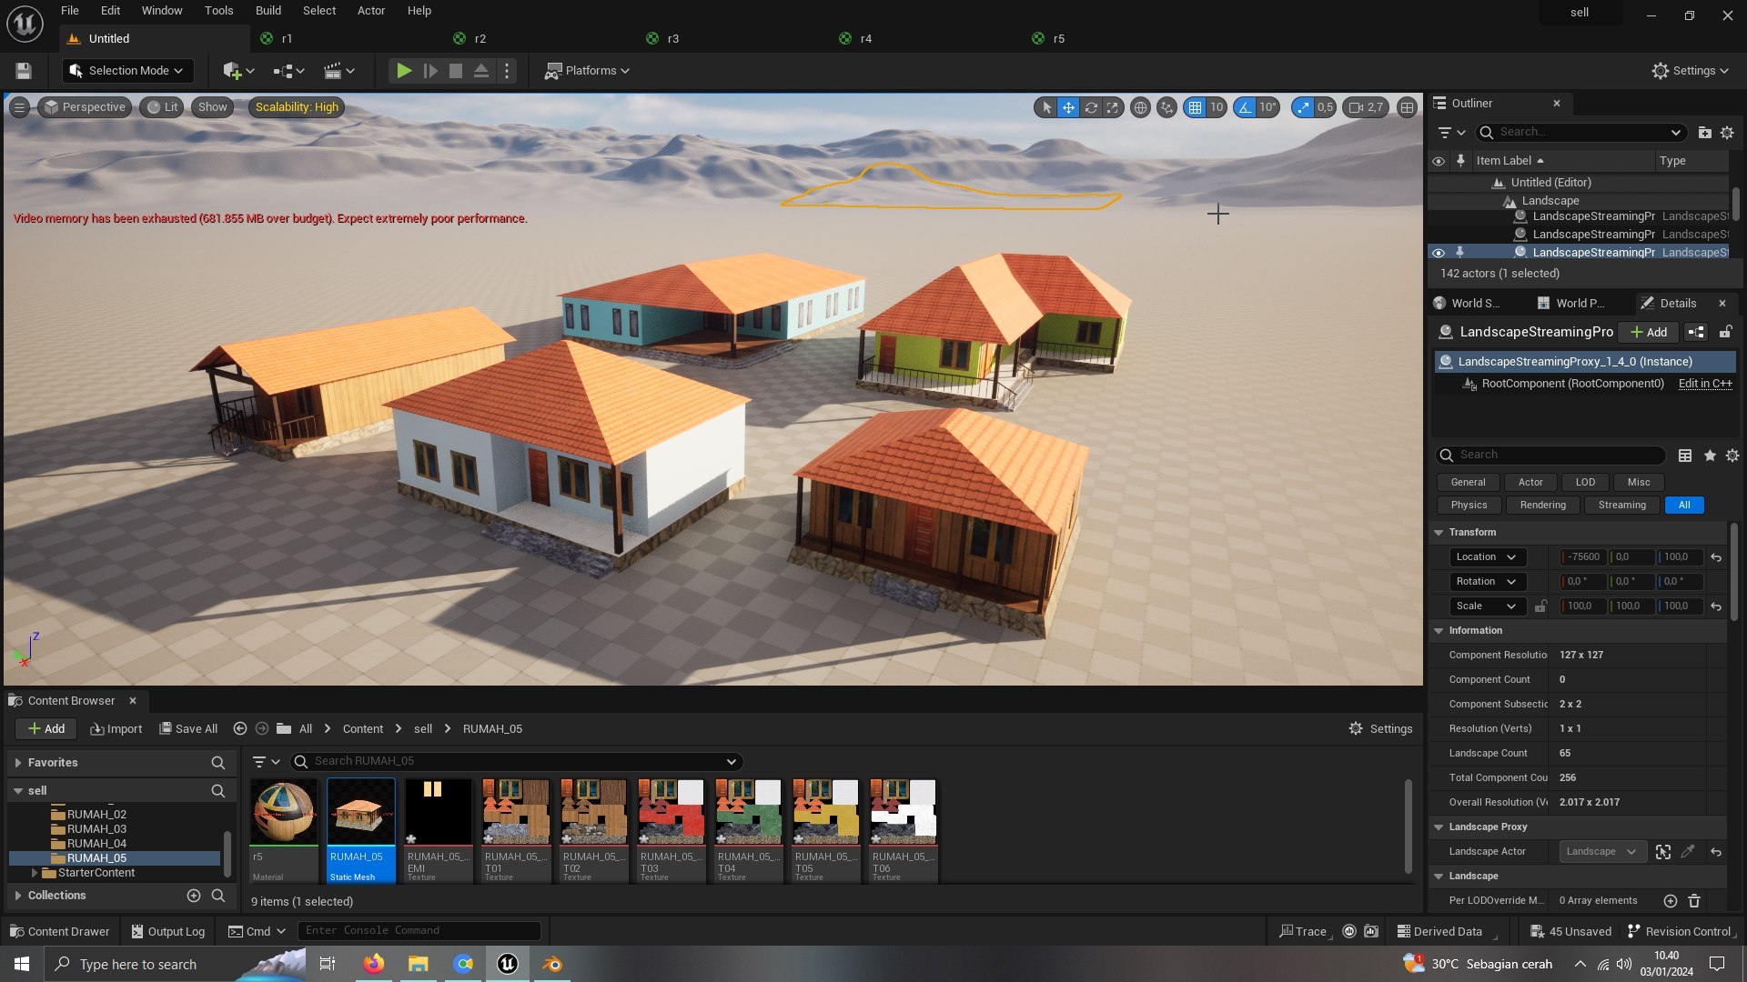Collapse the Information section

click(x=1439, y=631)
